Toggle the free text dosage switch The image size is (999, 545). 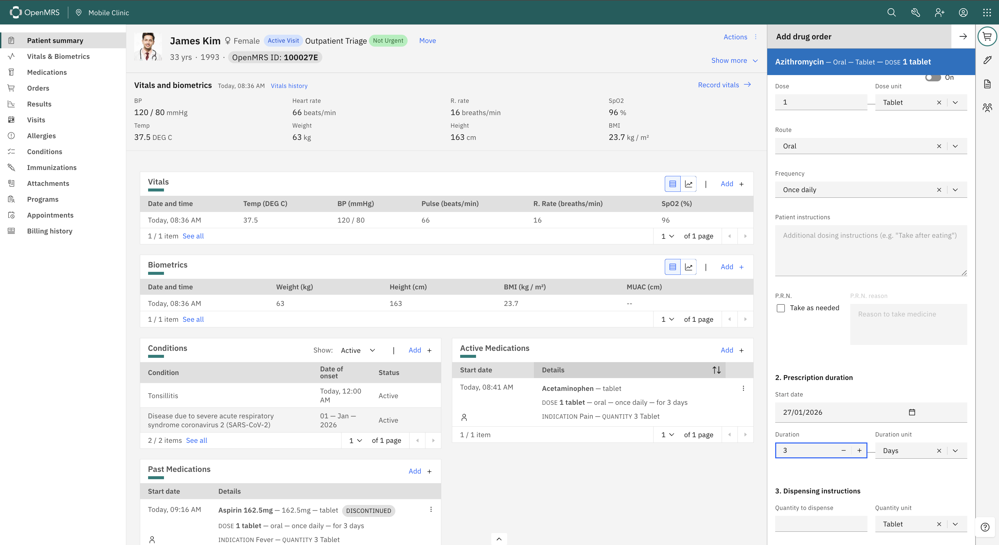click(x=933, y=78)
